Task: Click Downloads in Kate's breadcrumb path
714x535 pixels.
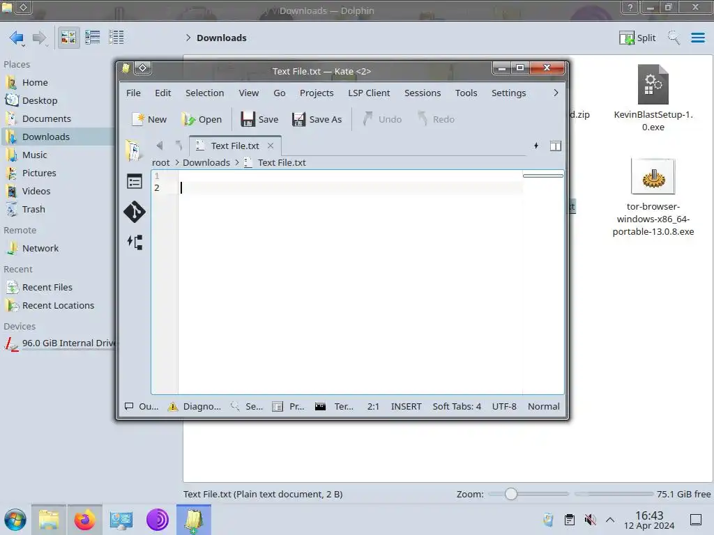Action: (x=206, y=162)
